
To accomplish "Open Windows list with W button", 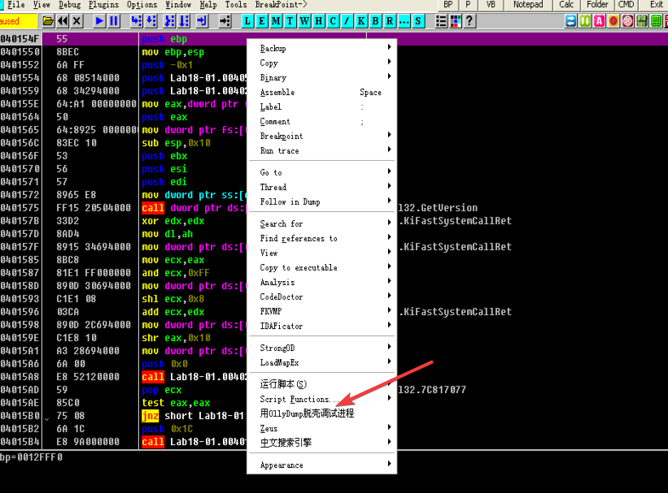I will tap(304, 21).
